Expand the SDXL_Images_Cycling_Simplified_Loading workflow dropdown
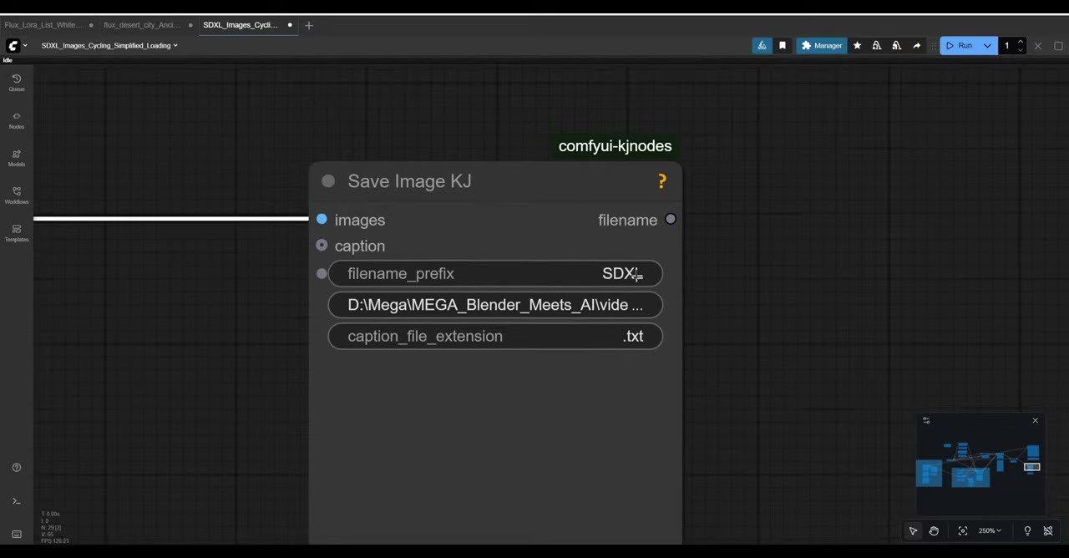This screenshot has height=558, width=1069. coord(109,46)
